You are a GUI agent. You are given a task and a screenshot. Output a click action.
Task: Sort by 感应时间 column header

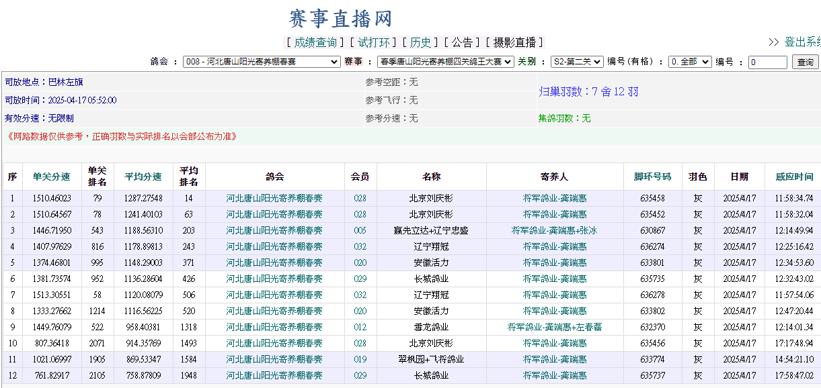pos(793,177)
